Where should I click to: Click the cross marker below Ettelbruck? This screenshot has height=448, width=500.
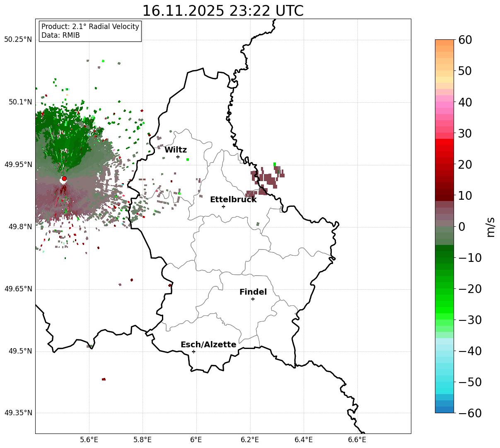click(x=223, y=206)
